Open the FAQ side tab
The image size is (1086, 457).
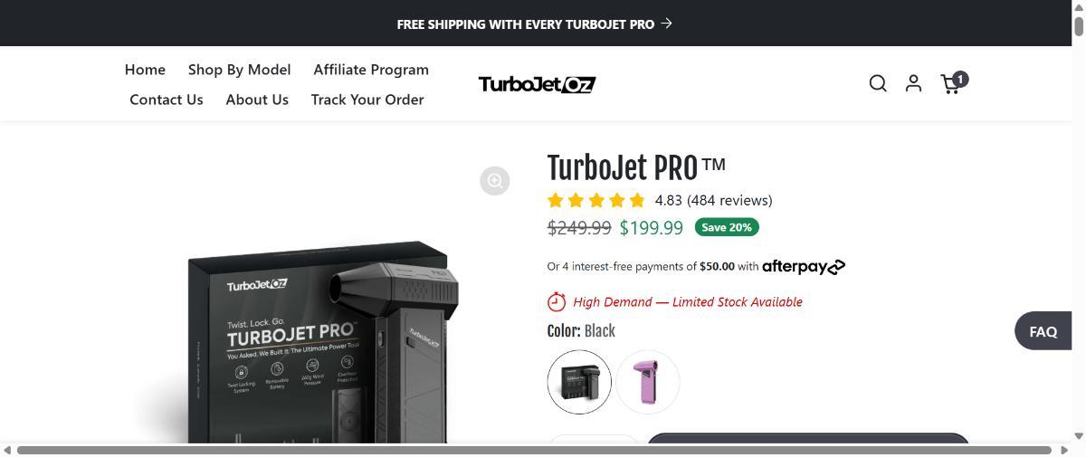(1043, 331)
